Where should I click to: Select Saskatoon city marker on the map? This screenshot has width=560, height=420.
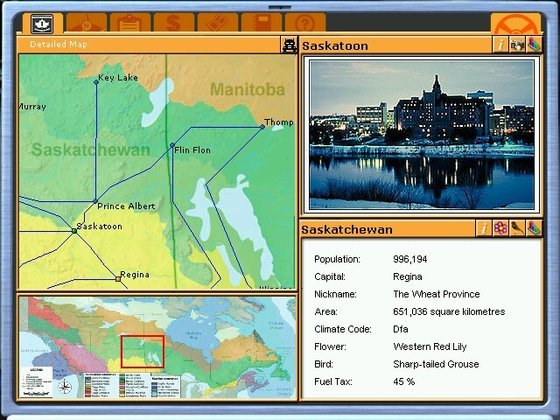[74, 231]
